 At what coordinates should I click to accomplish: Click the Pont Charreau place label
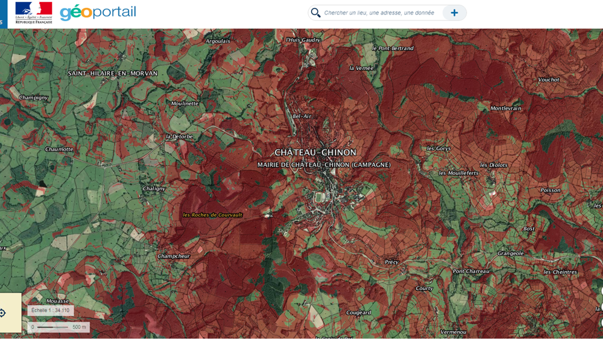471,271
